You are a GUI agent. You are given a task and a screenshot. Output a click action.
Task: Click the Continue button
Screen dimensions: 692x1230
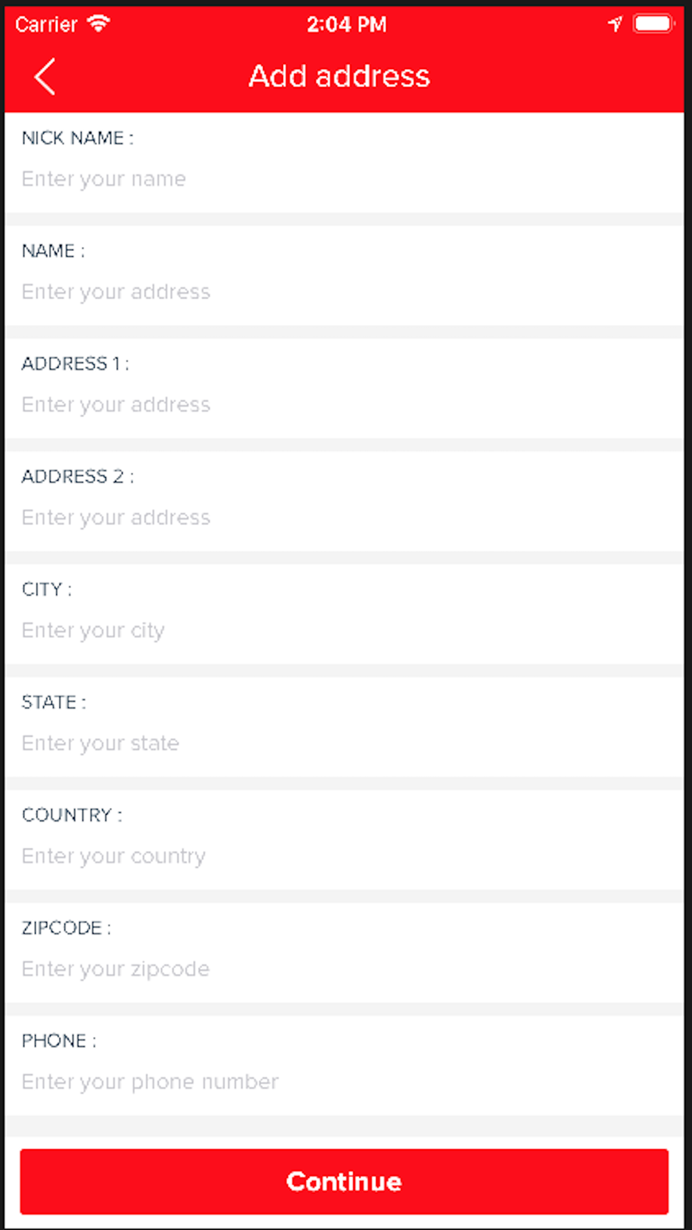[344, 1182]
